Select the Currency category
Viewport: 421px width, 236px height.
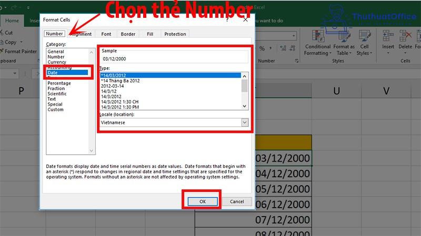pos(57,62)
